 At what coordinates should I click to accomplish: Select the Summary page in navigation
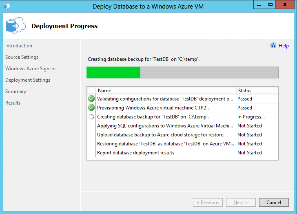pos(16,91)
